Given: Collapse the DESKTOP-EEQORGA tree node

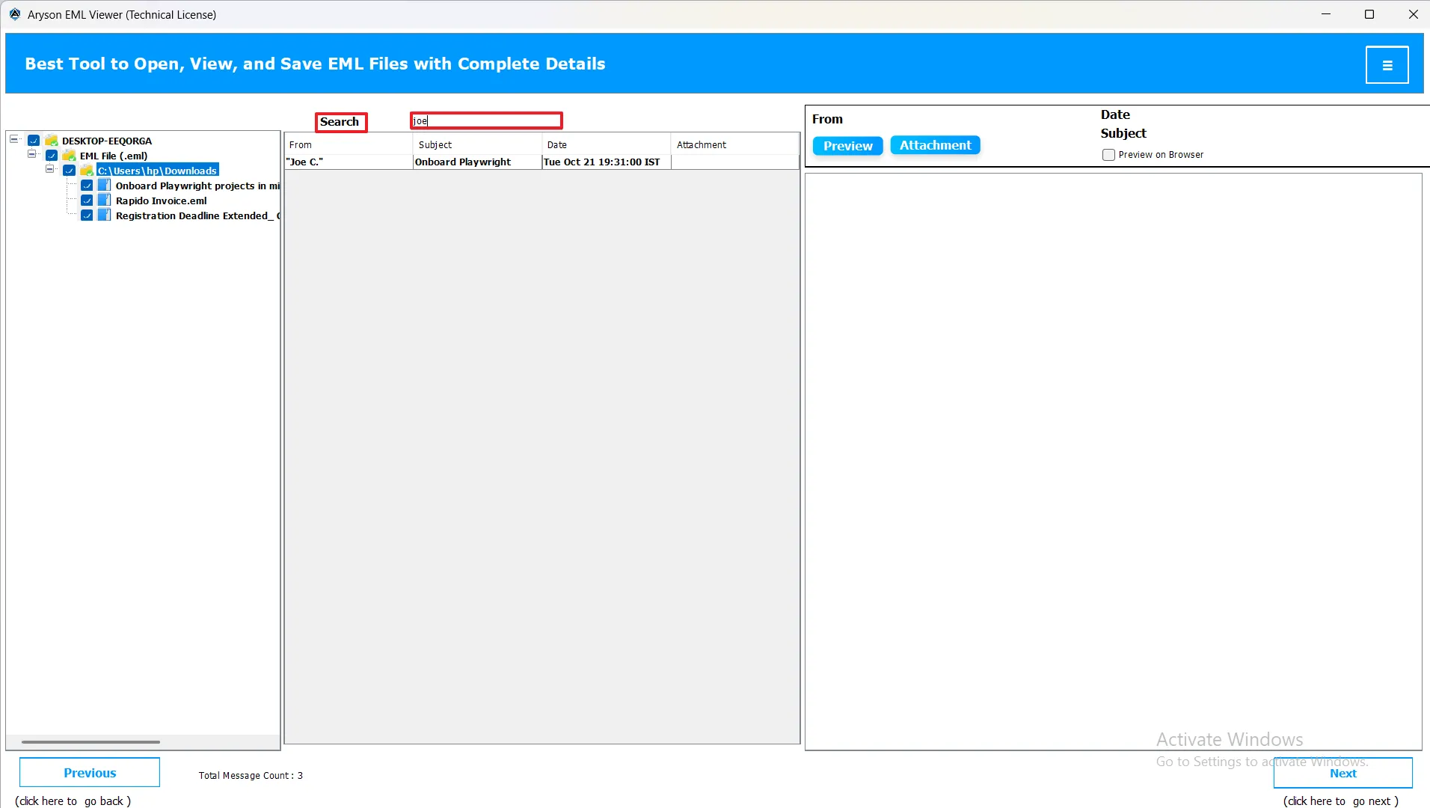Looking at the screenshot, I should tap(14, 140).
